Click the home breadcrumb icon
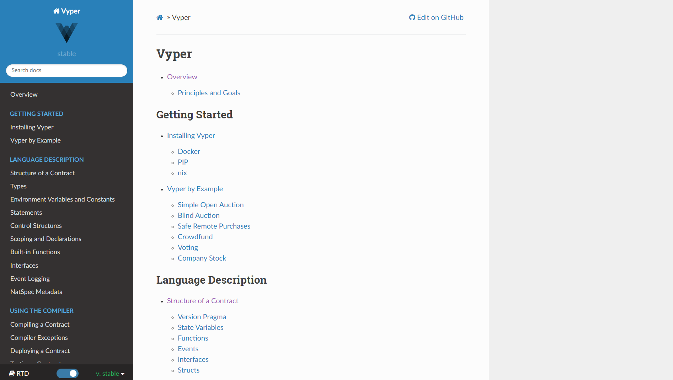 pyautogui.click(x=159, y=17)
